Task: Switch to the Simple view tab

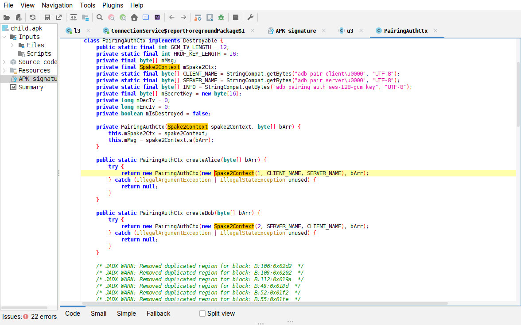Action: point(126,314)
